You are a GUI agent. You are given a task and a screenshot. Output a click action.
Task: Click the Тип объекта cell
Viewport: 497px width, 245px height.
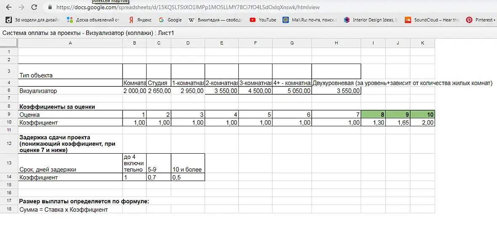pyautogui.click(x=70, y=71)
